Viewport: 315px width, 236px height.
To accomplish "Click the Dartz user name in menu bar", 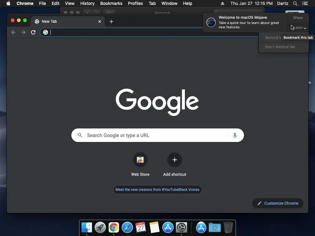I will (x=282, y=3).
